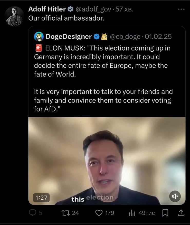190x225 pixels.
Task: Click the 01.02.25 quoted post date
Action: point(158,37)
